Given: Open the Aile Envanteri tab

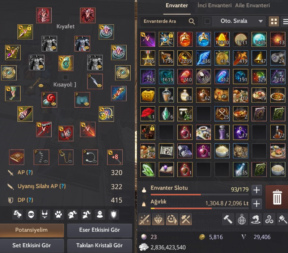Looking at the screenshot, I should pyautogui.click(x=253, y=5).
